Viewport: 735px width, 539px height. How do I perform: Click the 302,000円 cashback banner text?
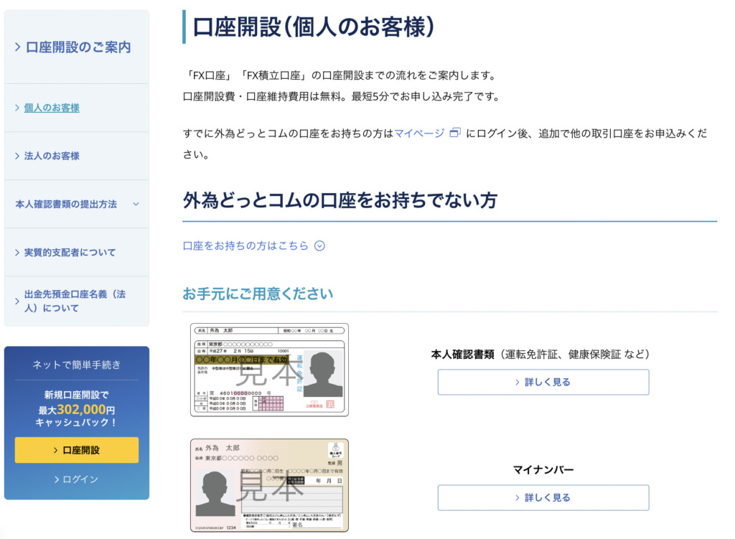[x=76, y=409]
